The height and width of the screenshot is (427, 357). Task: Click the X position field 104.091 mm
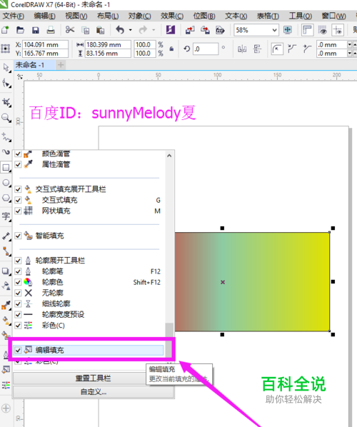coord(45,45)
